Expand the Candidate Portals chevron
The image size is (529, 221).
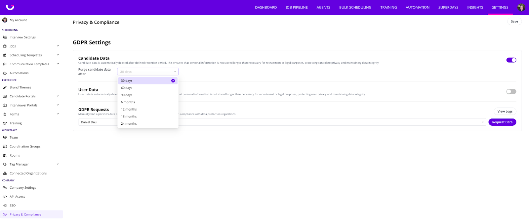point(58,96)
